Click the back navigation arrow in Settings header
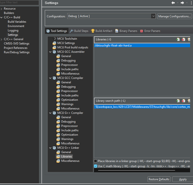The height and width of the screenshot is (185, 193). pos(173,3)
